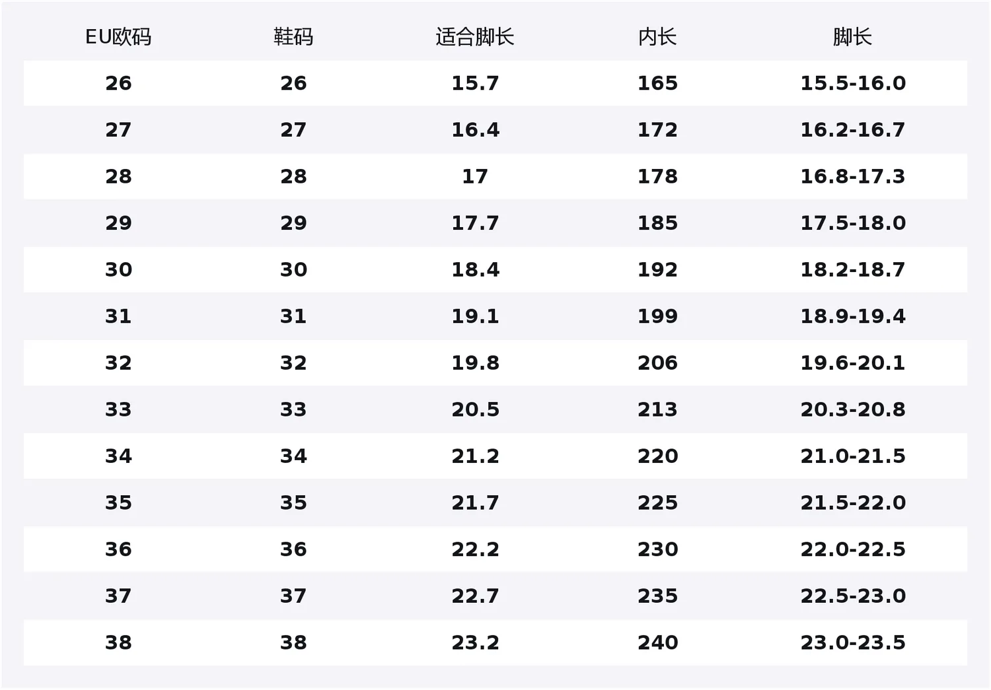Click the 21.5-22.0 range cell
The width and height of the screenshot is (991, 690).
[853, 502]
